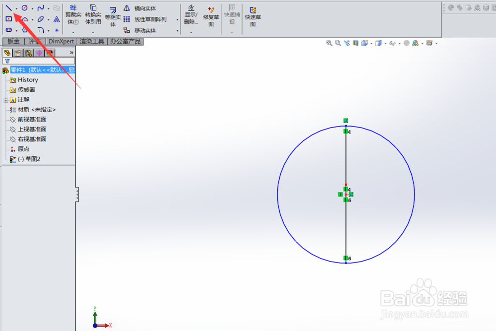Open the dropdown under 转换实体引用
This screenshot has width=496, height=331.
point(93,32)
